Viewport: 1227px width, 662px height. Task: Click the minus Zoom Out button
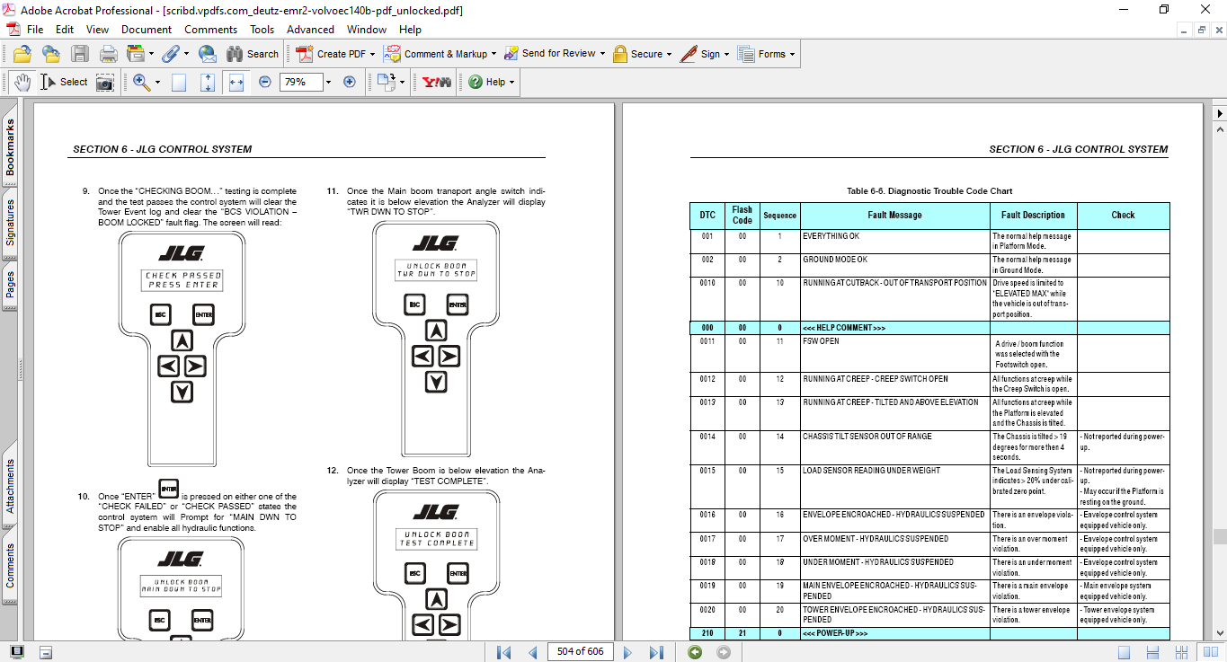[265, 82]
